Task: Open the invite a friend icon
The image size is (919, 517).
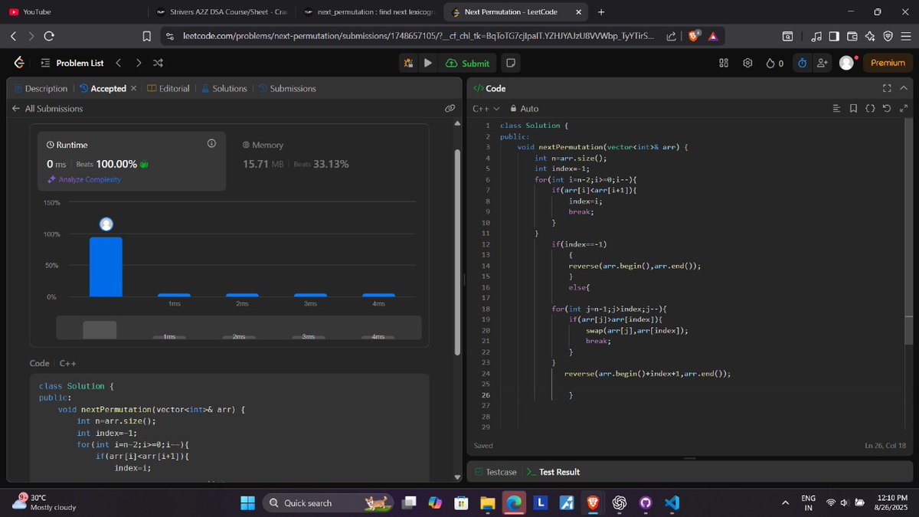Action: point(823,63)
